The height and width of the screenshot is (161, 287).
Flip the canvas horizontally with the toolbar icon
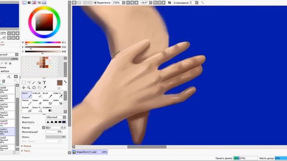170,3
